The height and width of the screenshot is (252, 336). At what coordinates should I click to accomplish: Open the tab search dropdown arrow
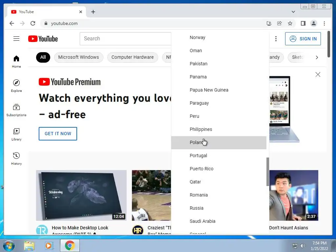293,12
